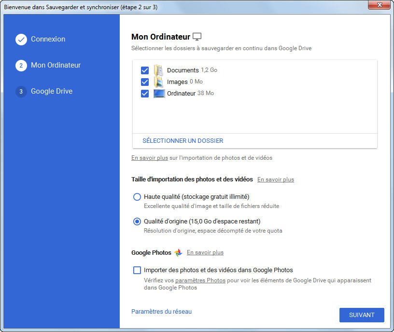Click the Documents folder icon

[x=158, y=70]
